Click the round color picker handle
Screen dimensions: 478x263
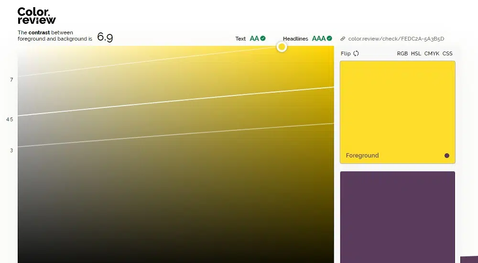[282, 46]
